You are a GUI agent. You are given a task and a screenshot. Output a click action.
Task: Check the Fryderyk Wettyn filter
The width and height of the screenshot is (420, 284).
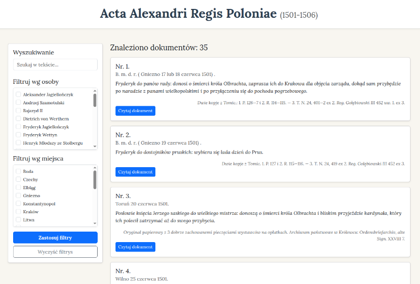click(18, 135)
